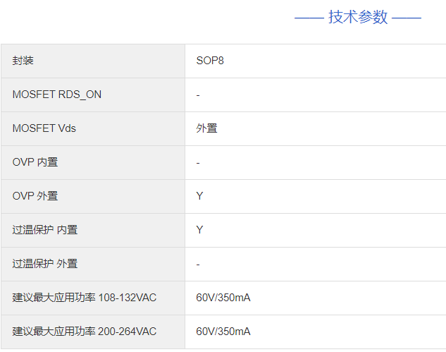This screenshot has height=352, width=446.
Task: Select the 建议最大应用功率 200-264VAC label
Action: [x=85, y=332]
